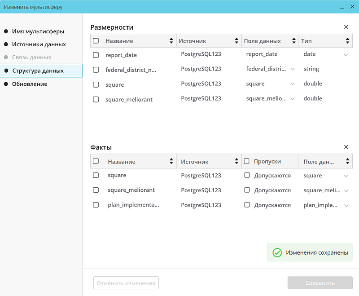Check the report_date dimension checkbox
This screenshot has height=296, width=359.
point(96,55)
